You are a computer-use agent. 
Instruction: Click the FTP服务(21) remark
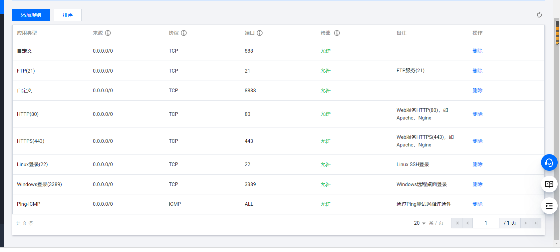click(x=411, y=71)
